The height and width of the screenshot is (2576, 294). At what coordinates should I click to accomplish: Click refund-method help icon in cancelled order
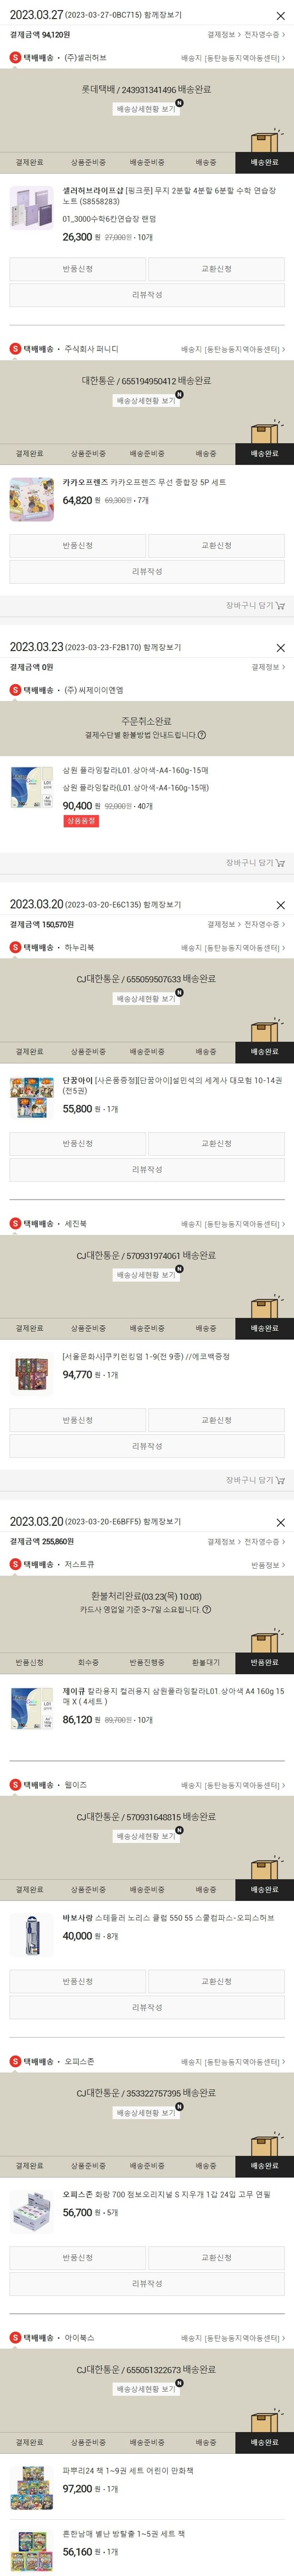pos(202,735)
